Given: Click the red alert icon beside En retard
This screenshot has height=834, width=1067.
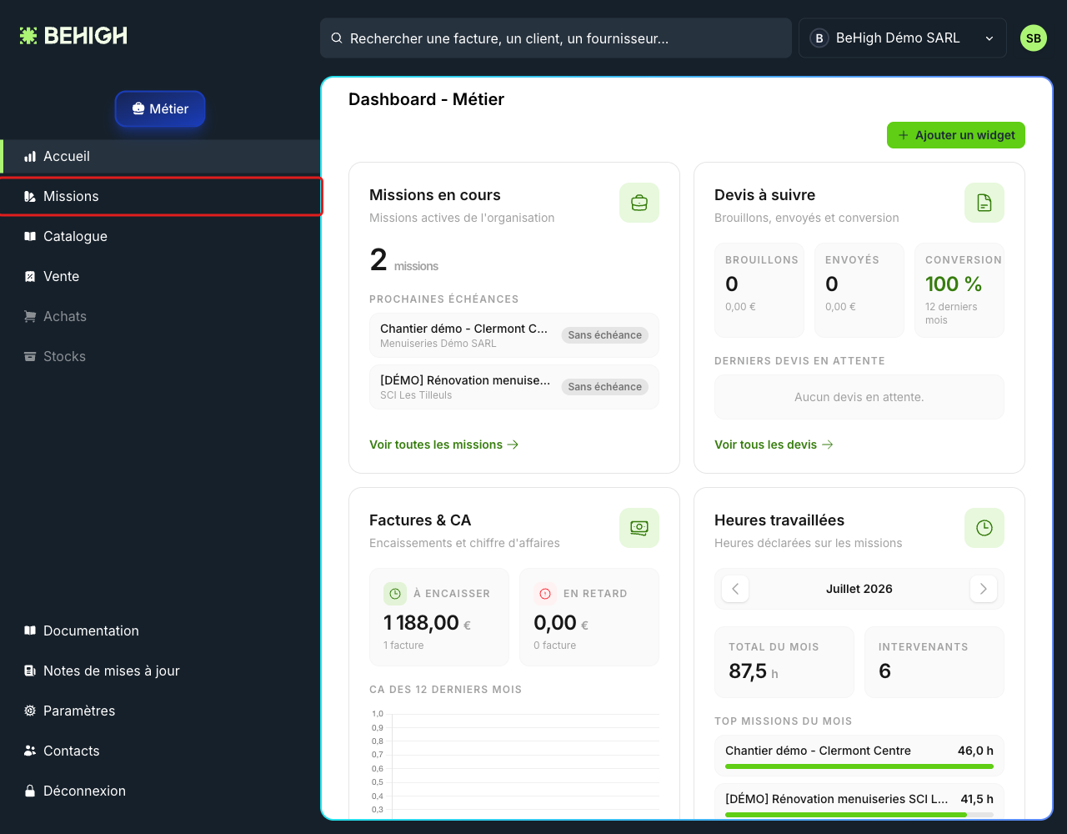Looking at the screenshot, I should (x=545, y=594).
